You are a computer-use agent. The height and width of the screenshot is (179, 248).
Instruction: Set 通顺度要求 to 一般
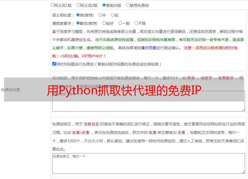pos(120,23)
